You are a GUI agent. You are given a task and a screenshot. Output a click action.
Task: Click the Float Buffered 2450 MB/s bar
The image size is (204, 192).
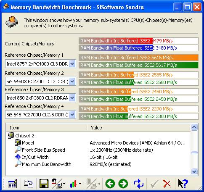pyautogui.click(x=138, y=99)
